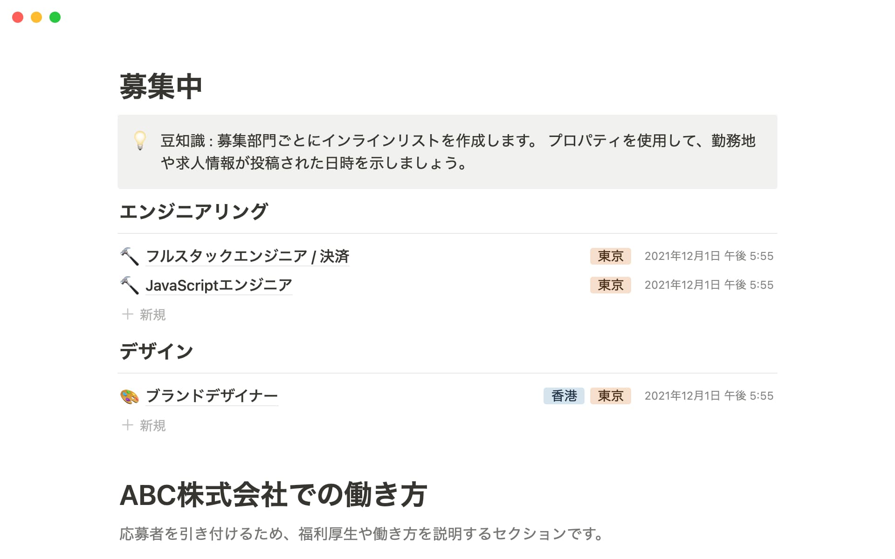Open the ブランドデザイナー job page
The height and width of the screenshot is (559, 895).
tap(212, 396)
